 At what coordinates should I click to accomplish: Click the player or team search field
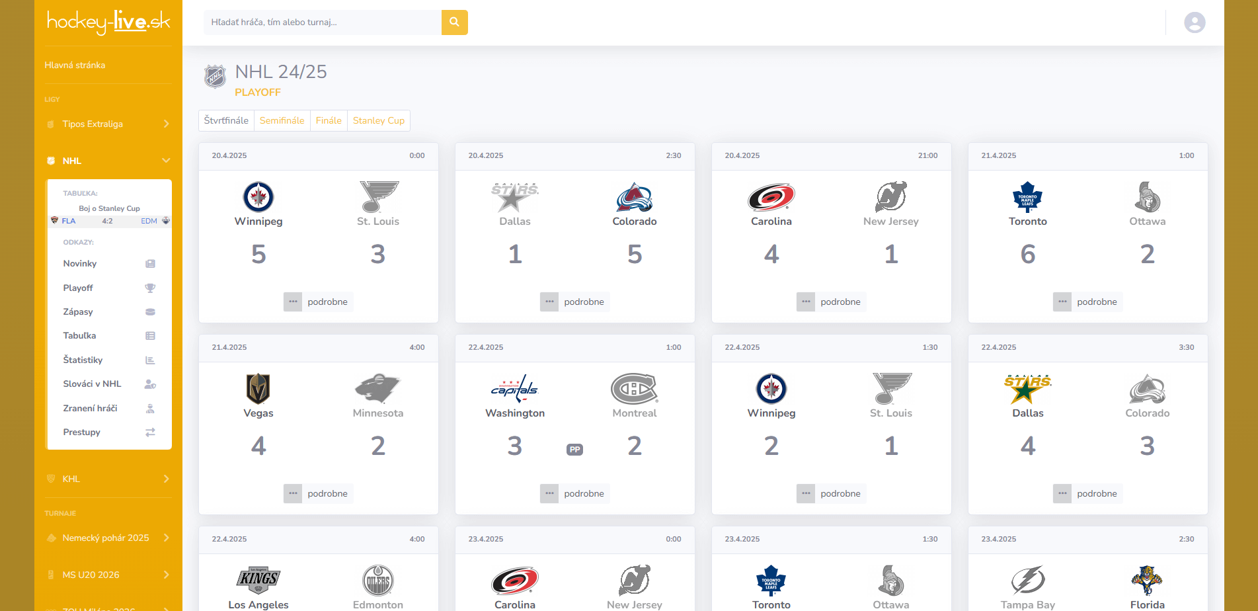[323, 22]
